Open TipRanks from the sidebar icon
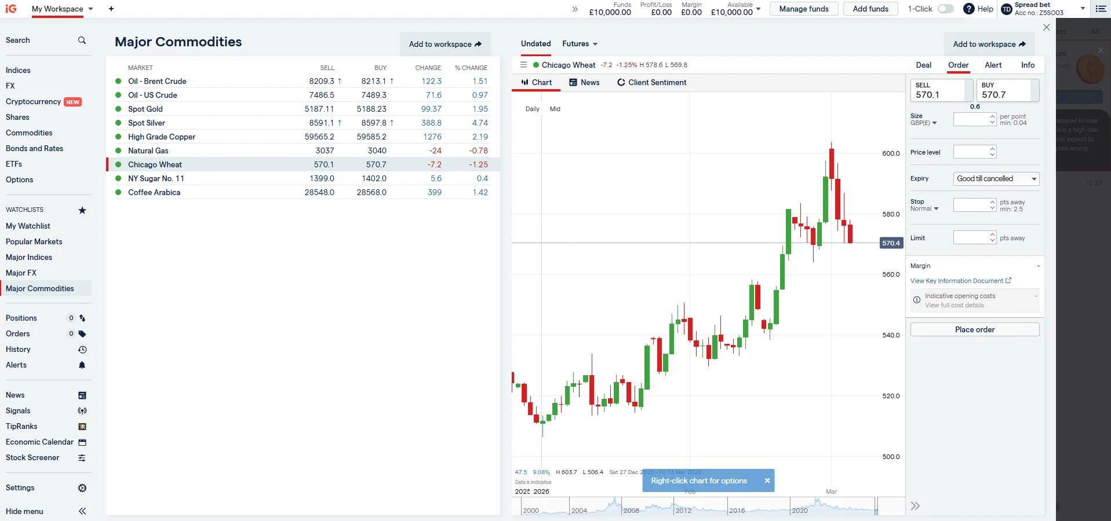This screenshot has height=521, width=1111. 82,427
